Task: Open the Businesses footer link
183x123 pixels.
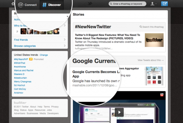Action: 32,114
